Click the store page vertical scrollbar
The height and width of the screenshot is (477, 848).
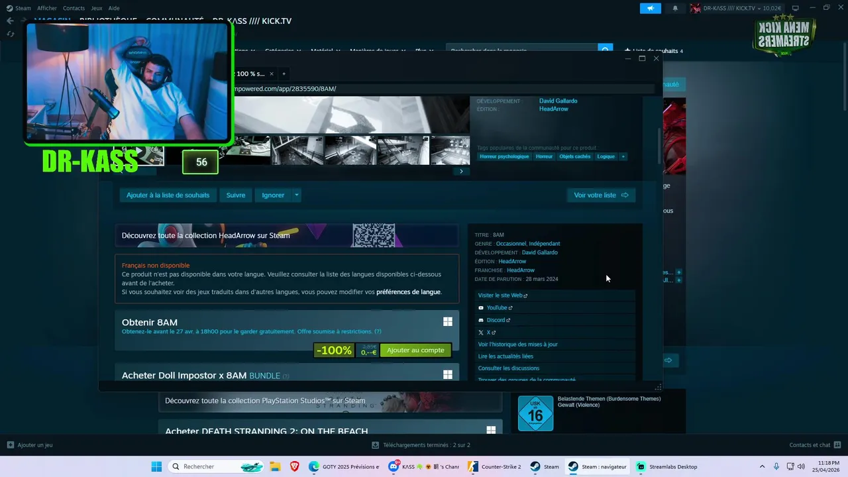pyautogui.click(x=659, y=146)
